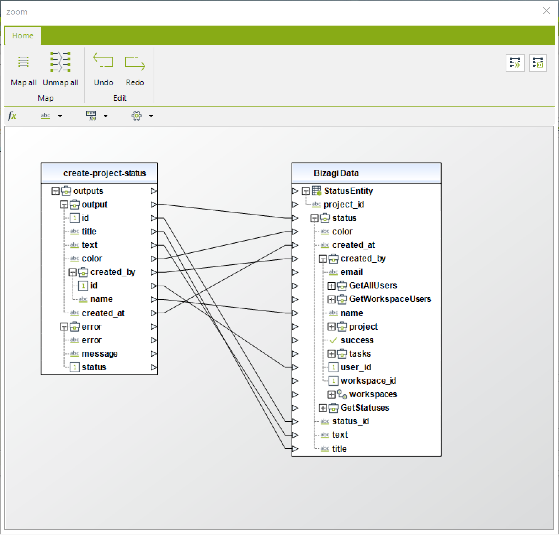Collapse the error group node
Image resolution: width=559 pixels, height=535 pixels.
64,327
